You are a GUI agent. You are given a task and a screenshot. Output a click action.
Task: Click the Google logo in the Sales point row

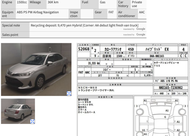(x=140, y=35)
